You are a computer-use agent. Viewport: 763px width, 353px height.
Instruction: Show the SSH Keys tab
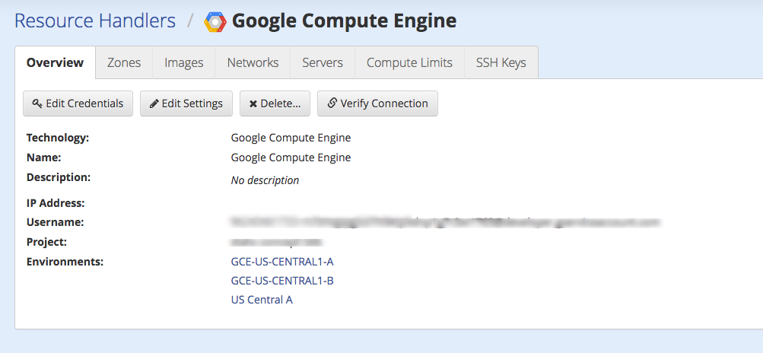501,62
